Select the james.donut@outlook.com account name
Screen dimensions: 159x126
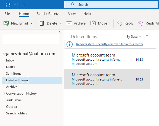click(x=31, y=54)
